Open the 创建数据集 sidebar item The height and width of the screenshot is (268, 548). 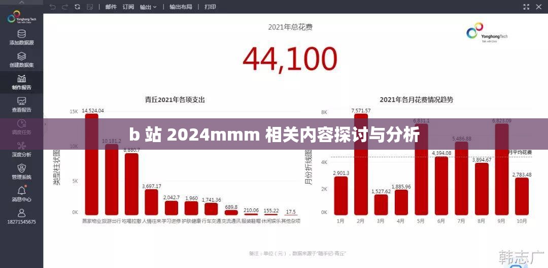coord(21,60)
